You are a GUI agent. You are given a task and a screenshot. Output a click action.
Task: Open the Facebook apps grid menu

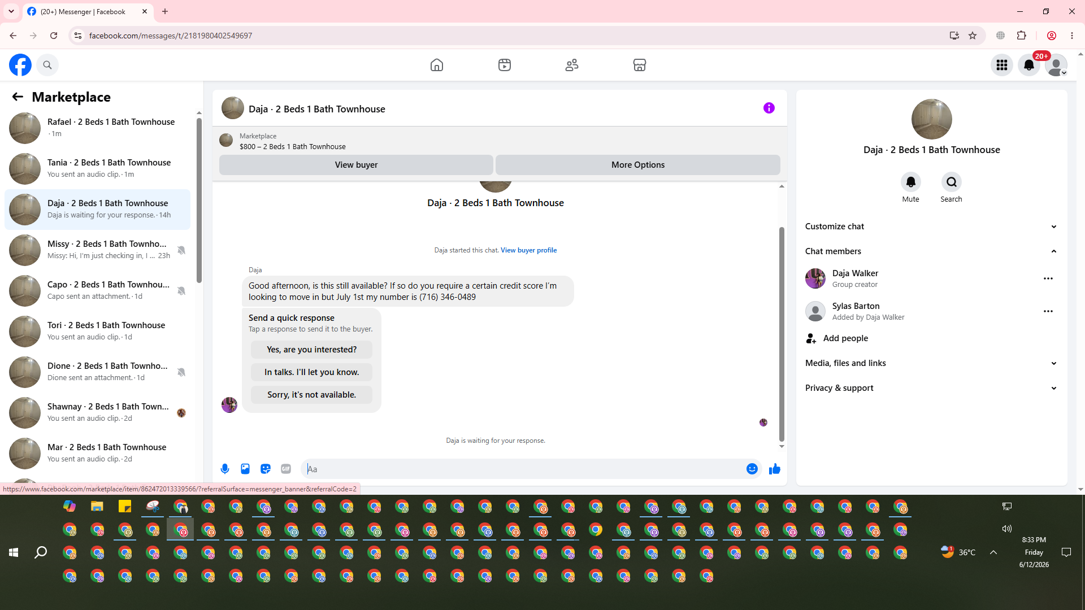coord(1002,65)
